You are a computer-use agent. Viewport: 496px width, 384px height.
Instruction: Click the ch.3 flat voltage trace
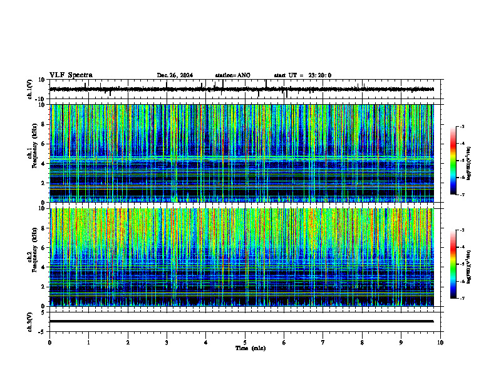(x=241, y=321)
